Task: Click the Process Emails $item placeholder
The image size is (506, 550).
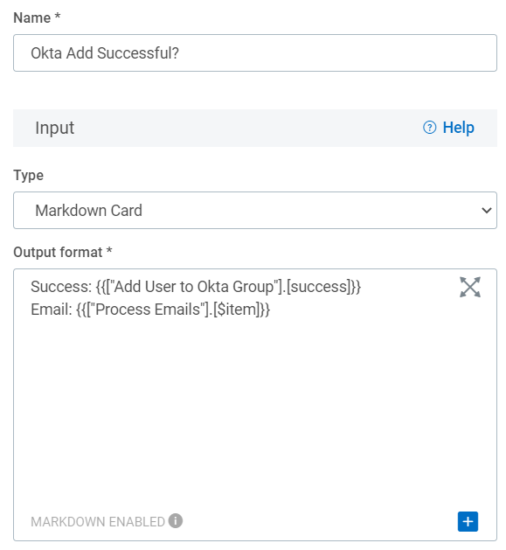Action: pyautogui.click(x=173, y=310)
